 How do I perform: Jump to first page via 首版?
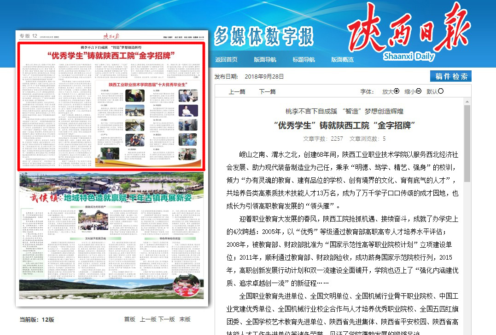[129, 319]
